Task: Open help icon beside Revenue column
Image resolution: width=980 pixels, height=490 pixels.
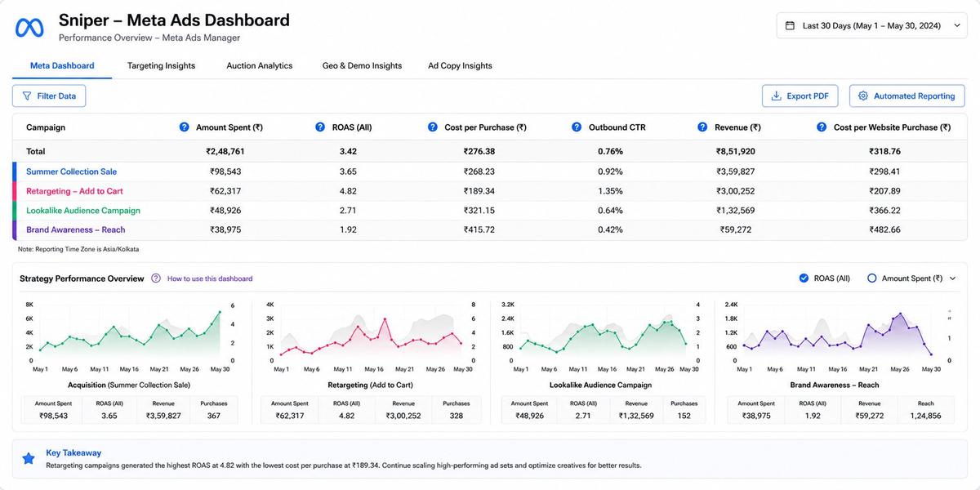Action: [x=702, y=127]
